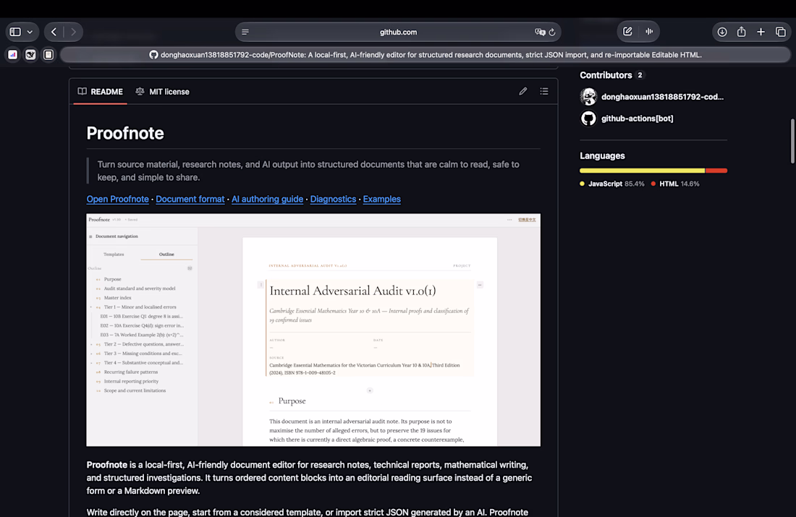This screenshot has width=796, height=517.
Task: Open the tab group dropdown chevron
Action: point(30,32)
